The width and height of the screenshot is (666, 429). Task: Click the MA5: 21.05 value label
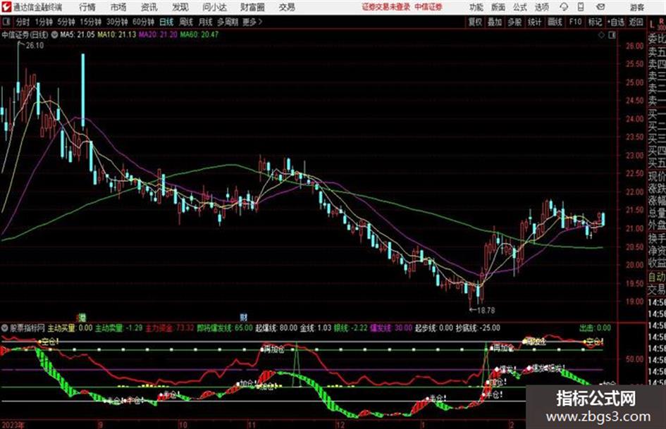pos(78,35)
